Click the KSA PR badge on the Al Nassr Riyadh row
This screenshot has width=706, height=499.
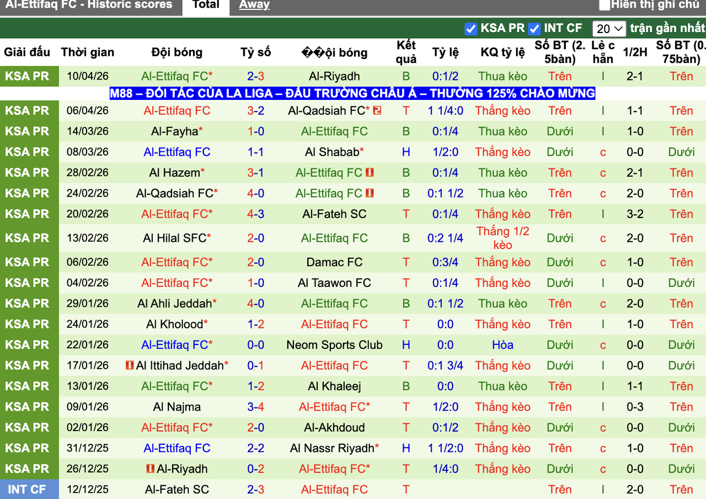[29, 448]
